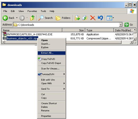The width and height of the screenshot is (138, 119).
Task: Sort by the Size column header
Action: (74, 30)
